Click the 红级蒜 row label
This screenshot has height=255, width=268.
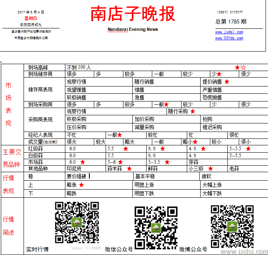36,149
